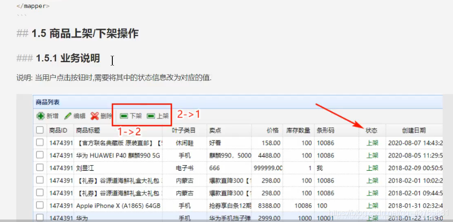Click the 新增 add button with green plus
Screen dimensions: 453x222
click(48, 116)
